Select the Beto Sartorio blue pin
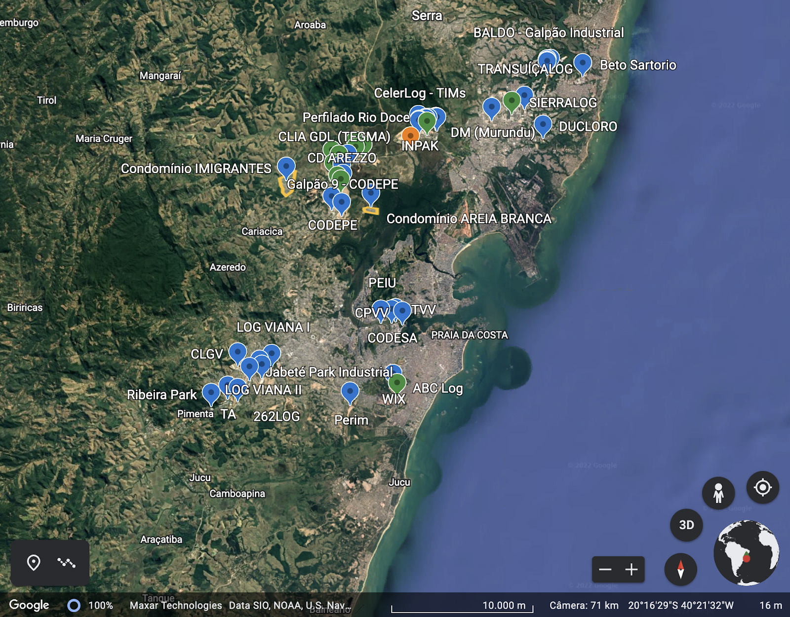Viewport: 790px width, 617px height. pyautogui.click(x=583, y=63)
